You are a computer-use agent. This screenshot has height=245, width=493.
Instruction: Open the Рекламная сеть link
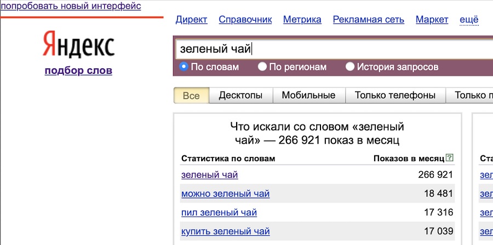click(x=369, y=20)
